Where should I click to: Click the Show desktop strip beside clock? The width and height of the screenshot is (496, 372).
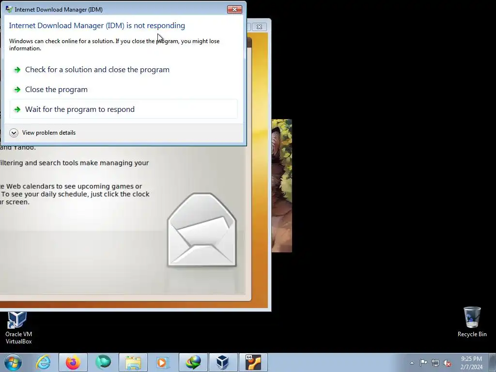[x=493, y=362]
